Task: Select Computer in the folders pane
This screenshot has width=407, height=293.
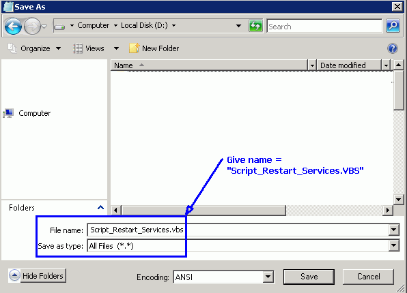Action: [27, 113]
